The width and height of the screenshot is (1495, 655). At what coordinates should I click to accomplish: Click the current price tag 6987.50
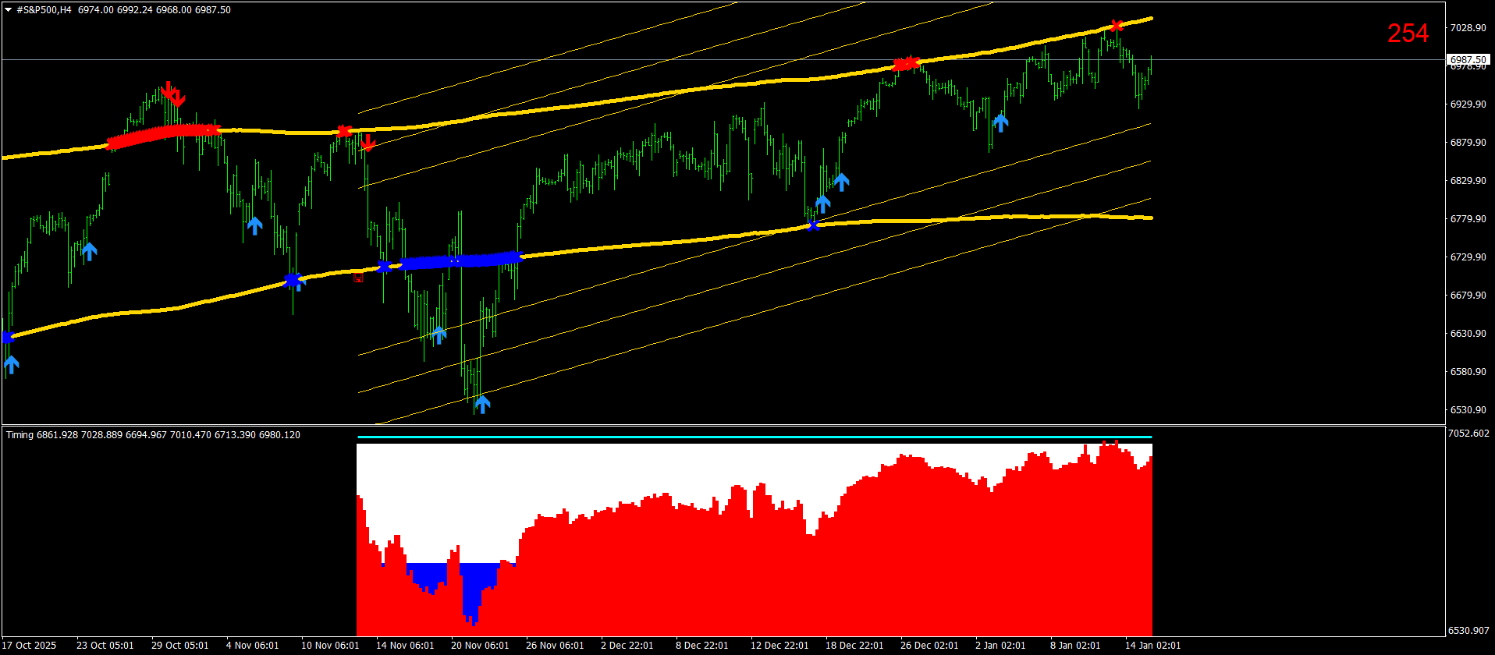1468,59
